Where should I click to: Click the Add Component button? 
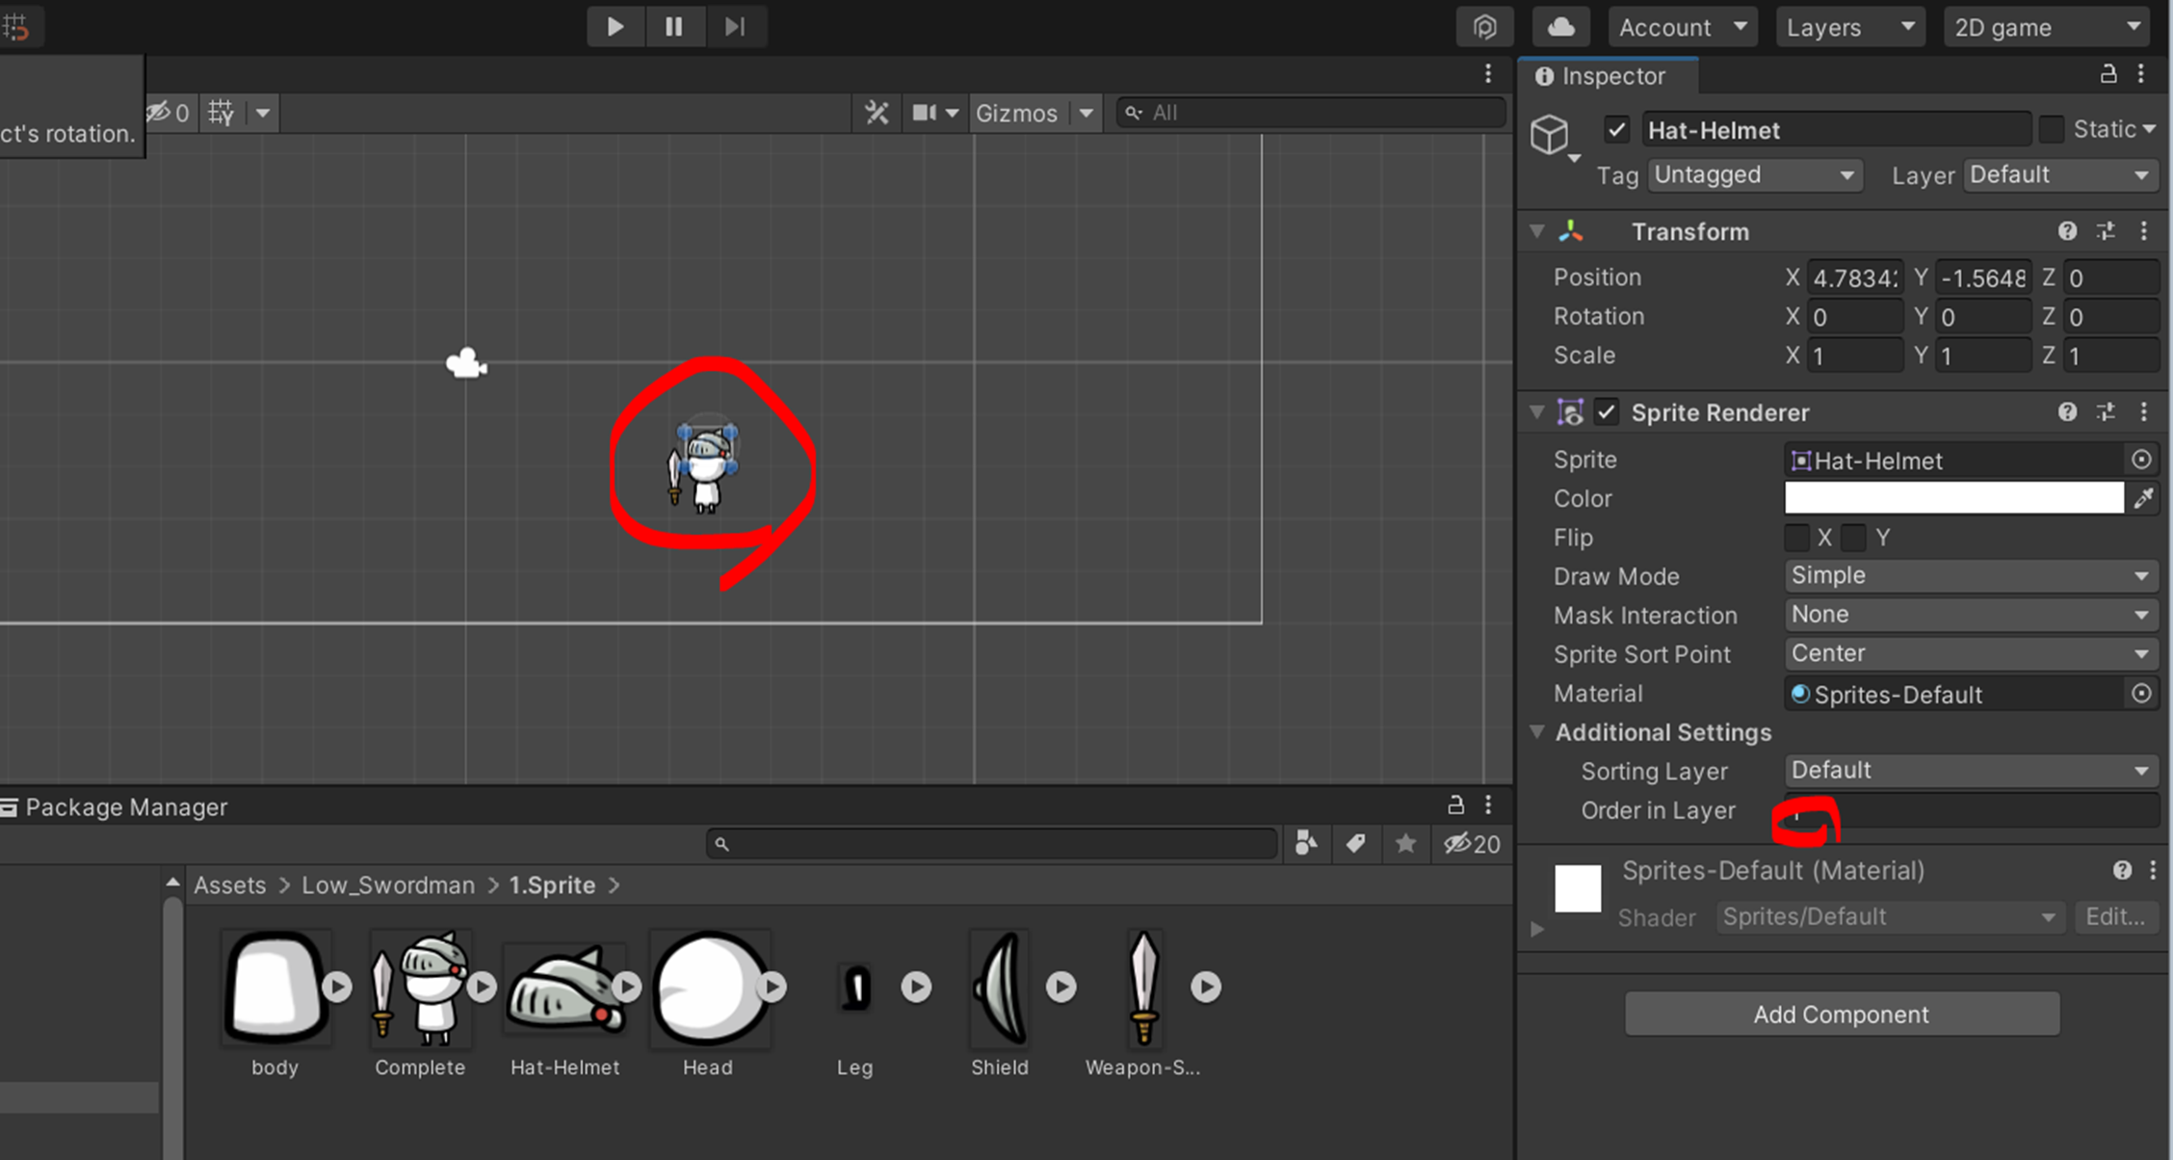click(1841, 1015)
